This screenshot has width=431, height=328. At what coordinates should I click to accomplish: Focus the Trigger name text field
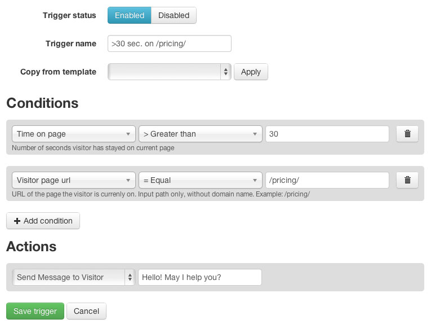tap(170, 43)
